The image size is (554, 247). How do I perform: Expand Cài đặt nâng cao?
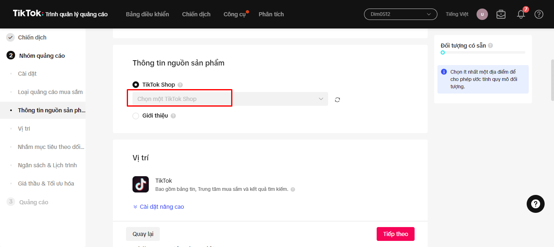(x=159, y=207)
